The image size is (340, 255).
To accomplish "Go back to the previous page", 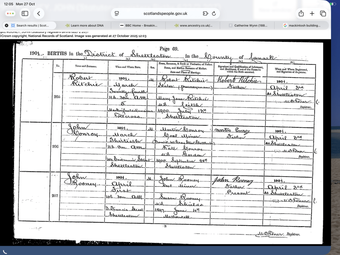I will [39, 14].
